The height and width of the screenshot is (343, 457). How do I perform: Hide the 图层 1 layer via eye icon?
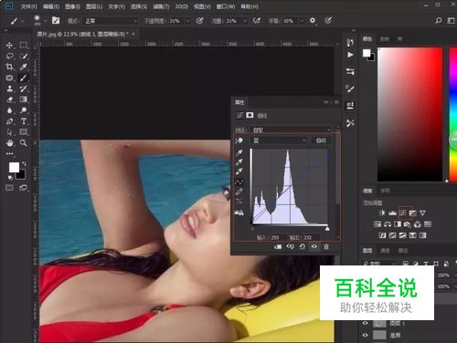pyautogui.click(x=366, y=323)
